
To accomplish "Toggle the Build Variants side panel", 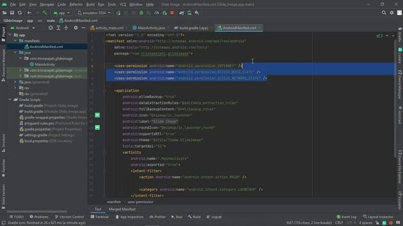I will (3, 196).
